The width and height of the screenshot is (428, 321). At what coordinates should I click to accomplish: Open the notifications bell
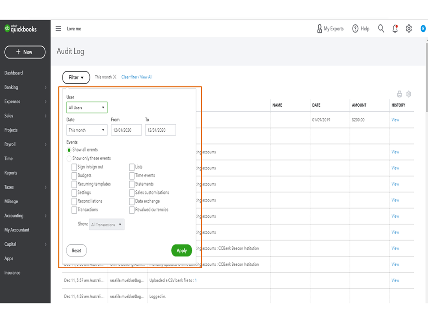pyautogui.click(x=395, y=28)
